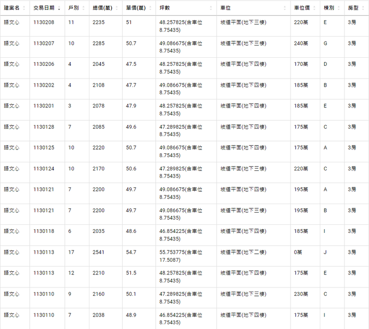369x329 pixels.
Task: Click total price 2085
Action: (x=98, y=127)
